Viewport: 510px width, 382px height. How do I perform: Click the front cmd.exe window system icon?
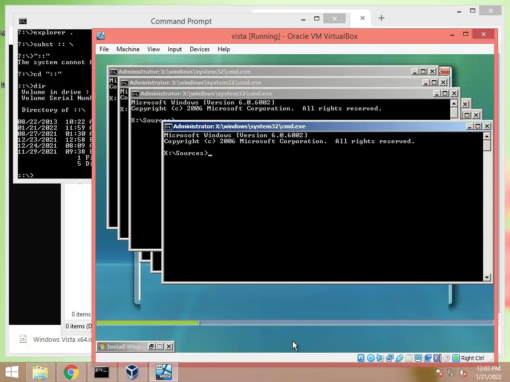click(168, 126)
